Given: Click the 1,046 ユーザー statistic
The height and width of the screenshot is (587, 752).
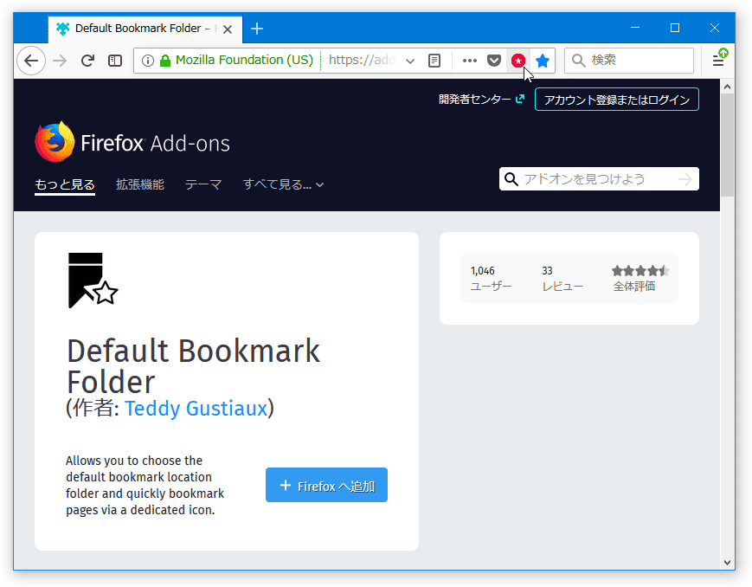Looking at the screenshot, I should point(492,279).
